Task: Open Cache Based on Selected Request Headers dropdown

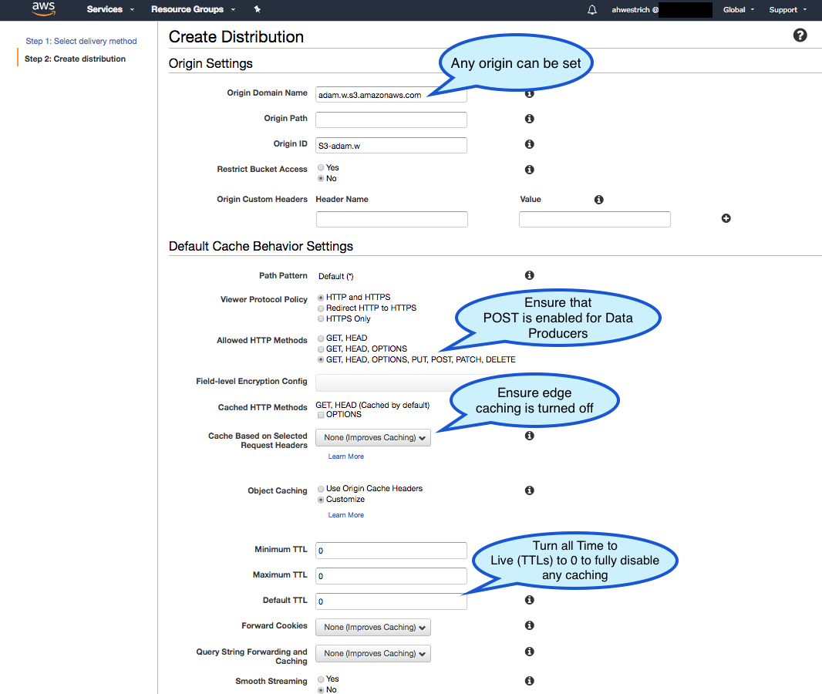Action: coord(373,438)
